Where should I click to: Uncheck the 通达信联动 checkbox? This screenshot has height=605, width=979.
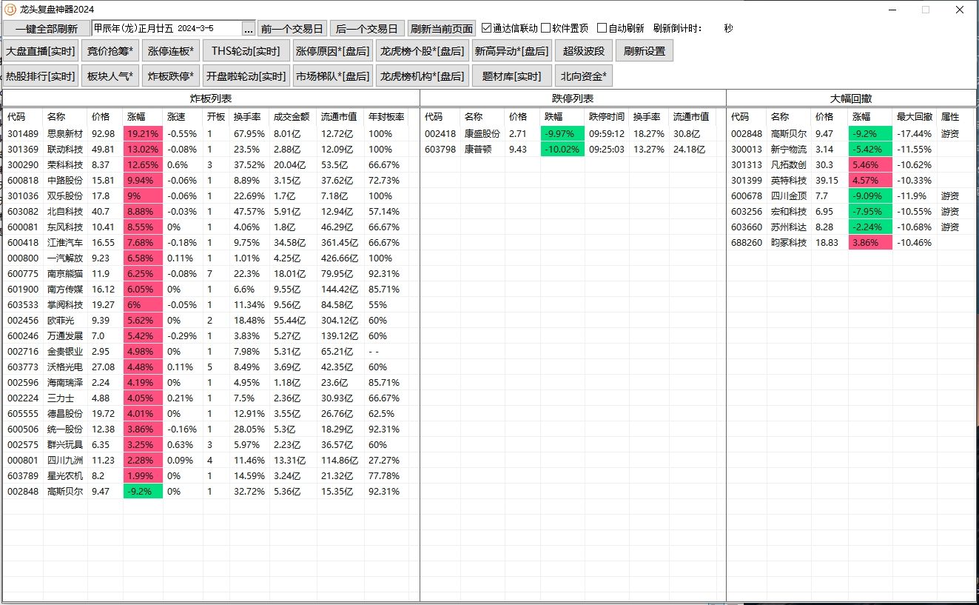point(486,28)
